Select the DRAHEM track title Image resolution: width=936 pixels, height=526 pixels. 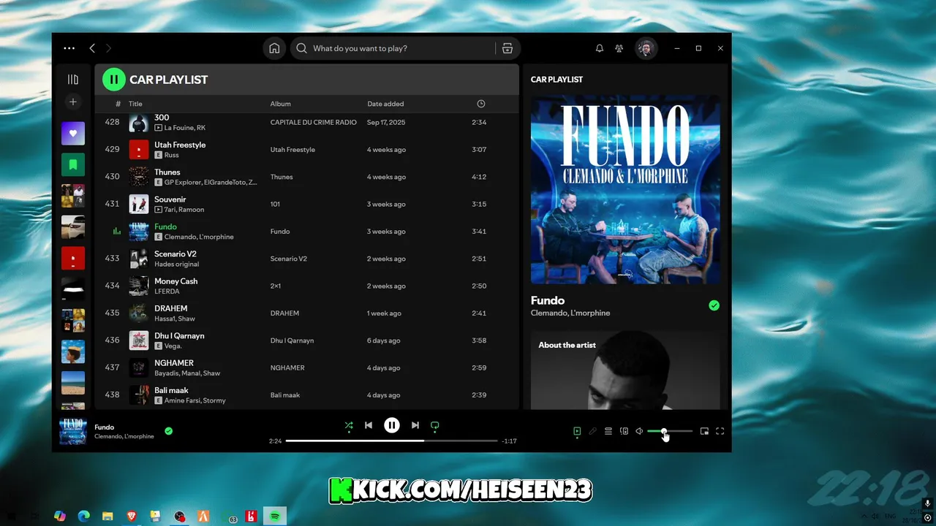(x=170, y=308)
